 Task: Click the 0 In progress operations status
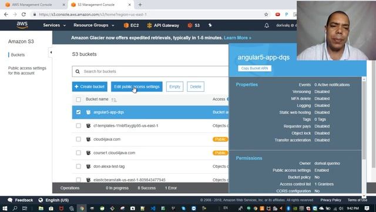[x=117, y=188]
